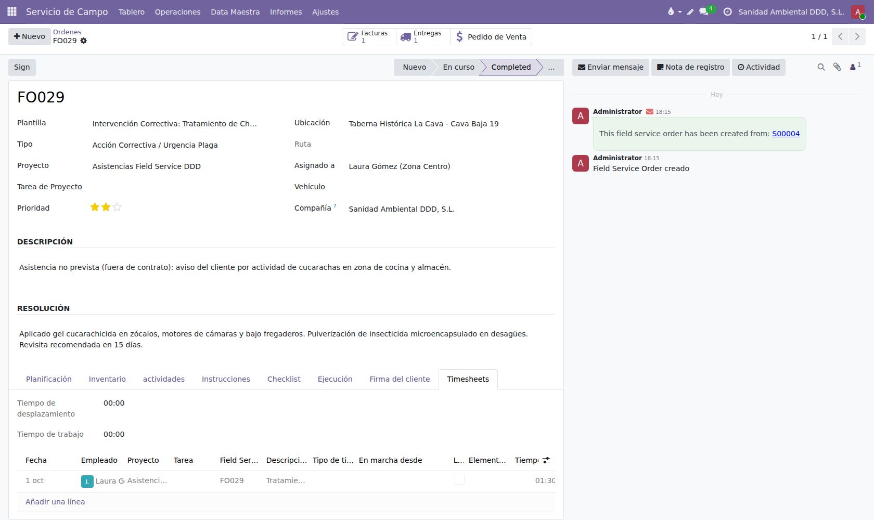Open the followers person icon
Image resolution: width=874 pixels, height=520 pixels.
[x=855, y=67]
